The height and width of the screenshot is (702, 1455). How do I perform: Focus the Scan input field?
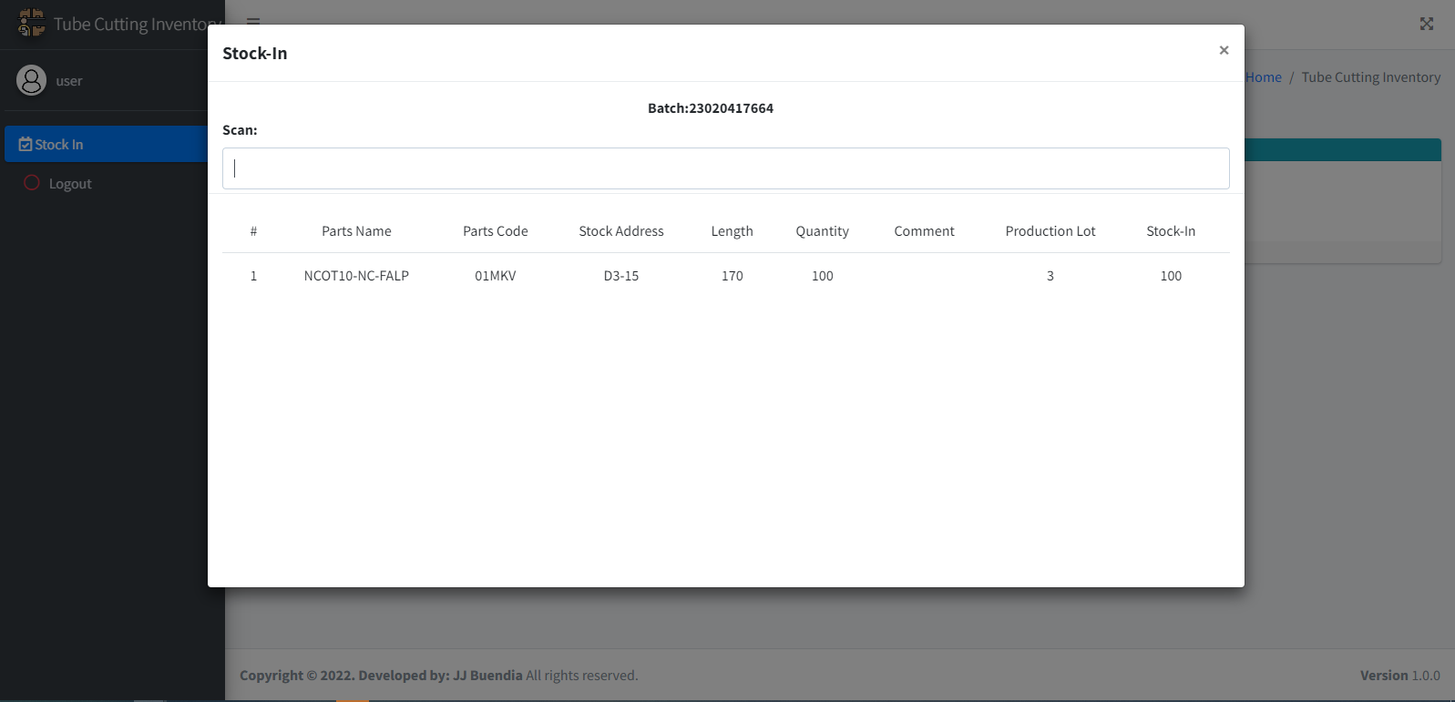[725, 168]
